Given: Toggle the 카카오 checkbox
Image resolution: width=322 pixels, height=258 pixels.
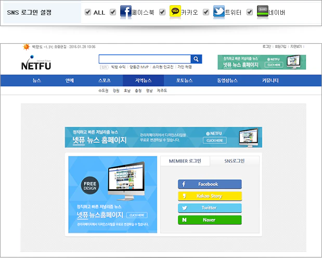Looking at the screenshot, I should [162, 12].
